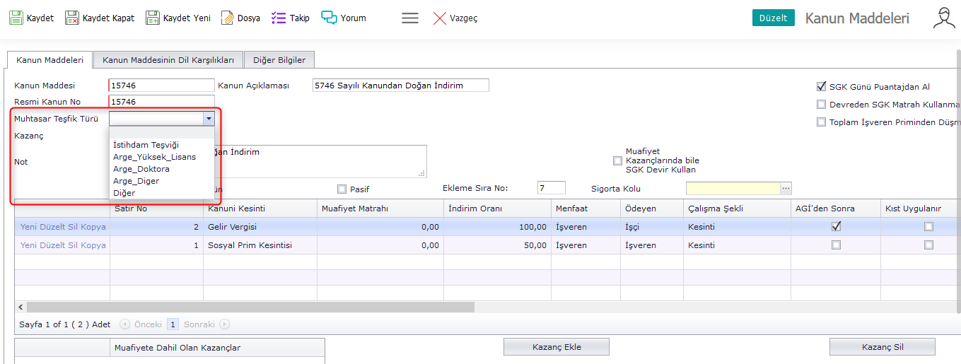Switch to Kanun Maddesinin Dil Karşılıkları tab
Image resolution: width=961 pixels, height=364 pixels.
point(168,60)
